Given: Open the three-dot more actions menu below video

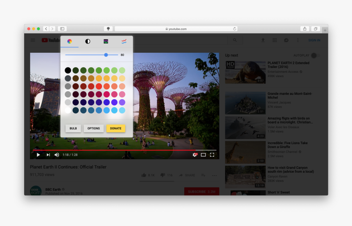Looking at the screenshot, I should coord(214,175).
